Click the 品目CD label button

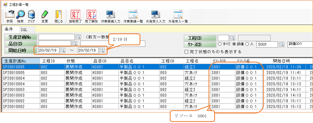pos(21,43)
